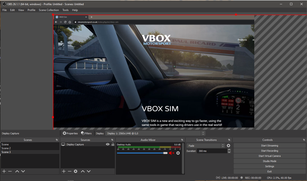Move source up in Sources panel
307x181 pixels.
click(83, 171)
